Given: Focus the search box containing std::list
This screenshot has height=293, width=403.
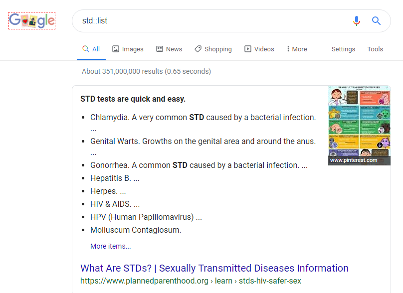Looking at the screenshot, I should 209,21.
